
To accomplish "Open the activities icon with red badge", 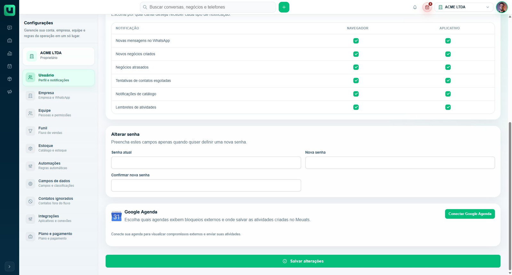I will tap(427, 7).
